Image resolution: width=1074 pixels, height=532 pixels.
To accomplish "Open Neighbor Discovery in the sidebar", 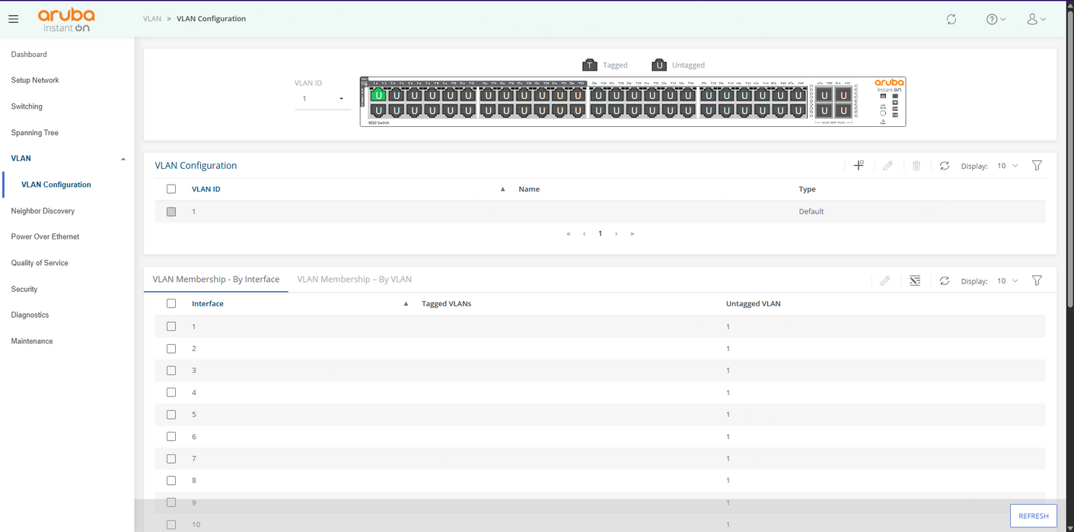I will (x=43, y=211).
